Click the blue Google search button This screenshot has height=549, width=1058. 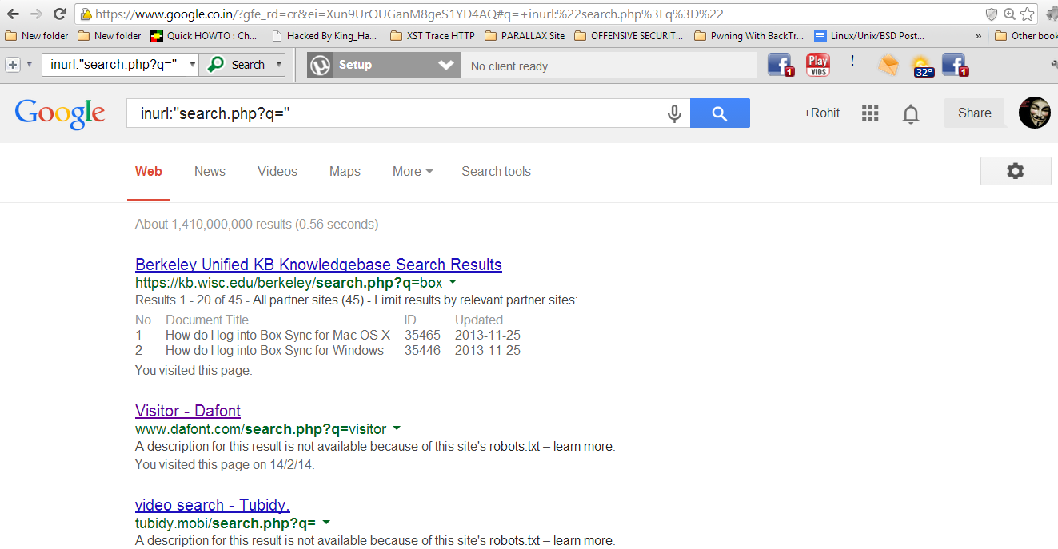[720, 113]
